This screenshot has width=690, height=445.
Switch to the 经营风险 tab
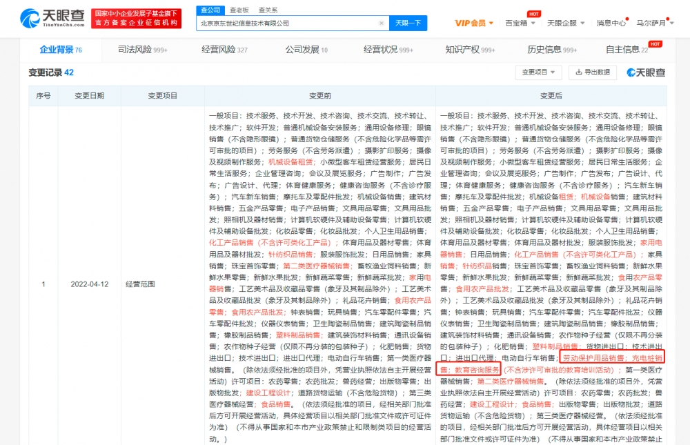click(224, 50)
